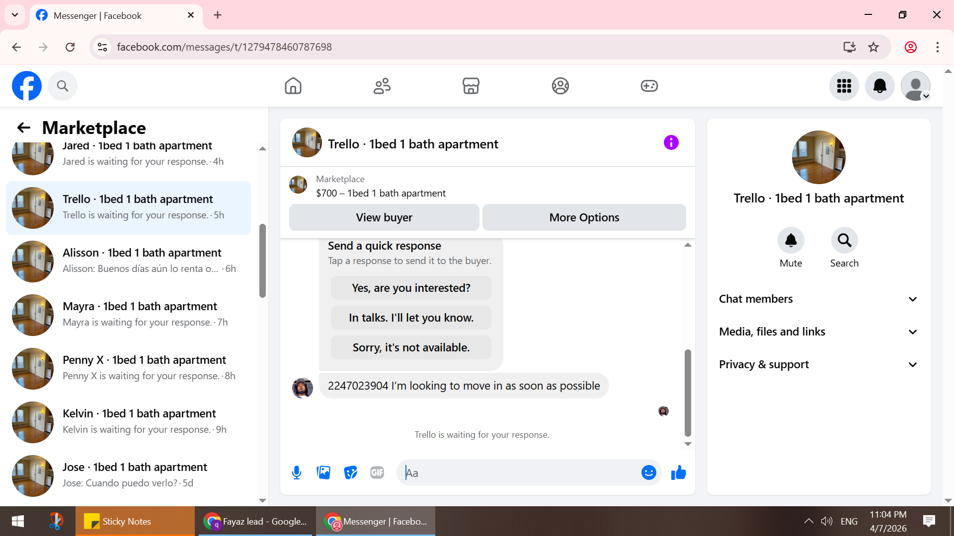Click the Facebook search magnifier icon
This screenshot has height=536, width=954.
click(63, 86)
